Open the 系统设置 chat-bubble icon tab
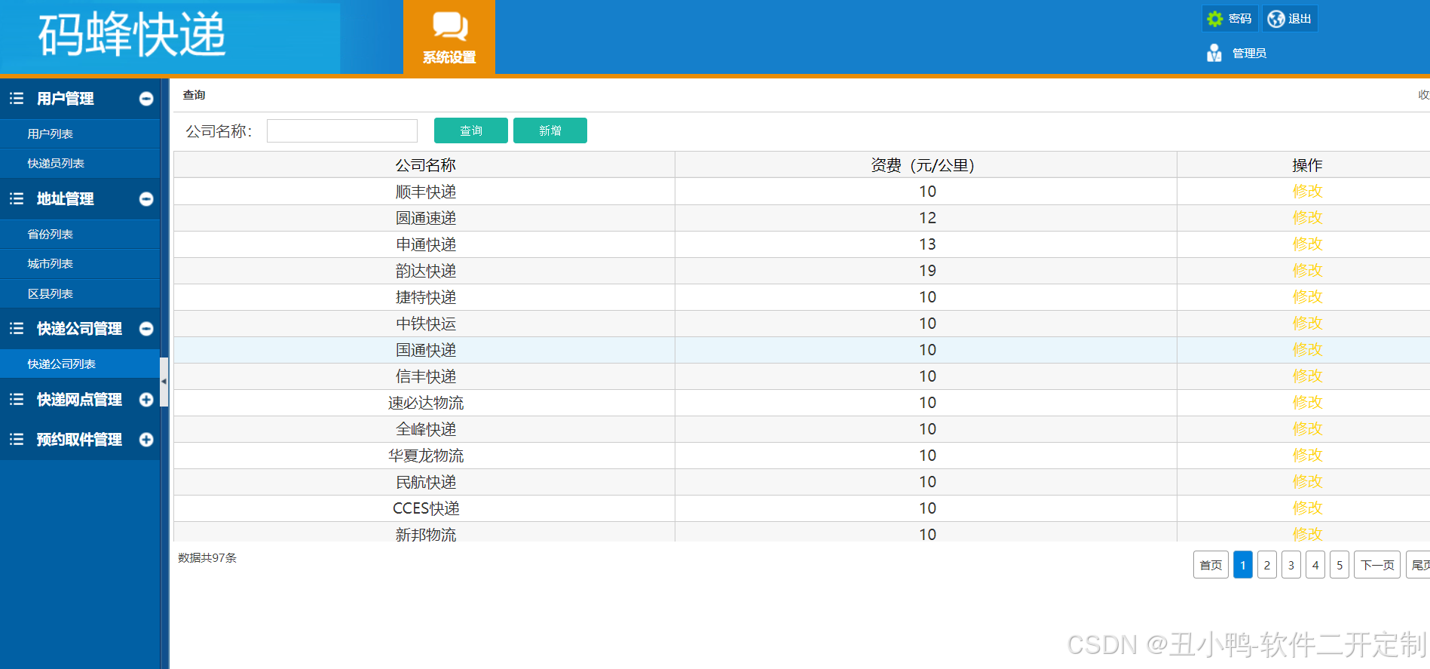The width and height of the screenshot is (1430, 669). point(449,37)
